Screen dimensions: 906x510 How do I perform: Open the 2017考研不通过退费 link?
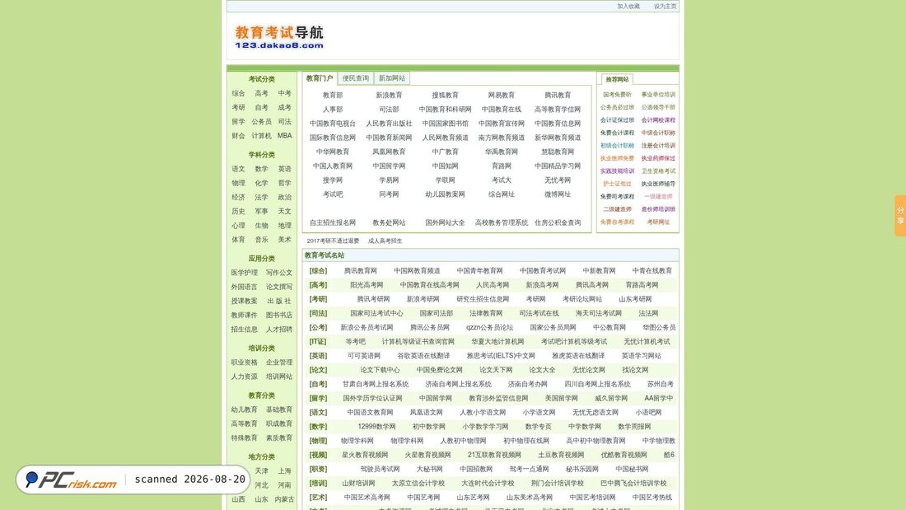coord(333,241)
